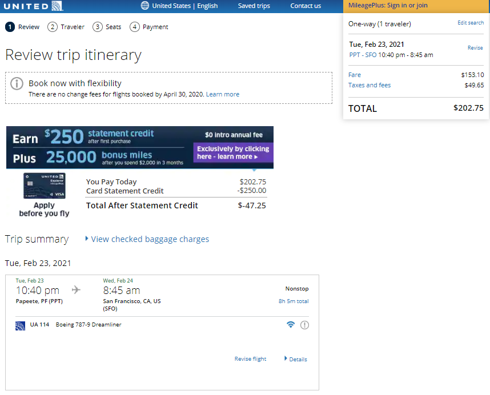Open Saved trips
The height and width of the screenshot is (395, 490).
tap(254, 6)
